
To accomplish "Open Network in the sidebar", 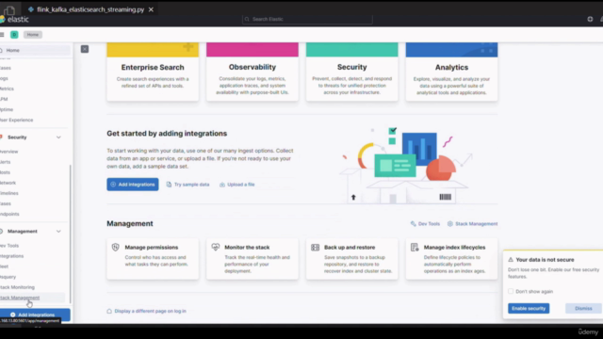I will click(8, 183).
